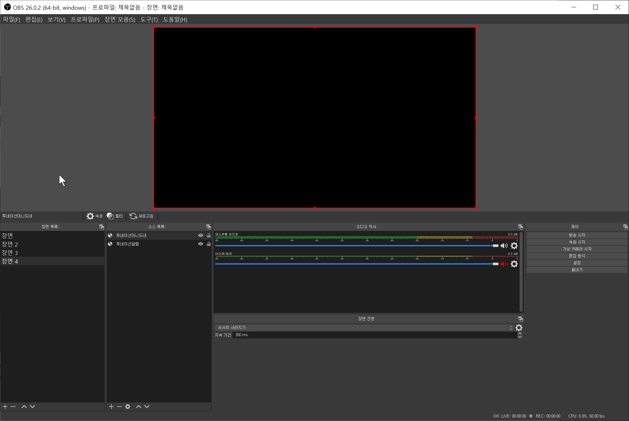629x421 pixels.
Task: Unmute the 마이크/보조 audio channel
Action: pos(504,264)
